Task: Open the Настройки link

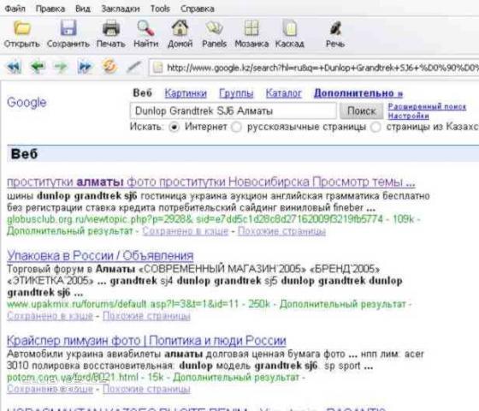Action: coord(409,116)
